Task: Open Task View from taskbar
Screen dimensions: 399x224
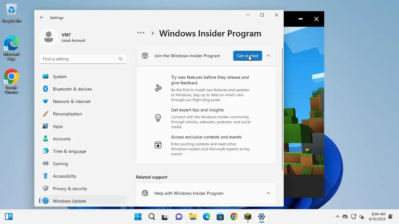Action: [165, 217]
